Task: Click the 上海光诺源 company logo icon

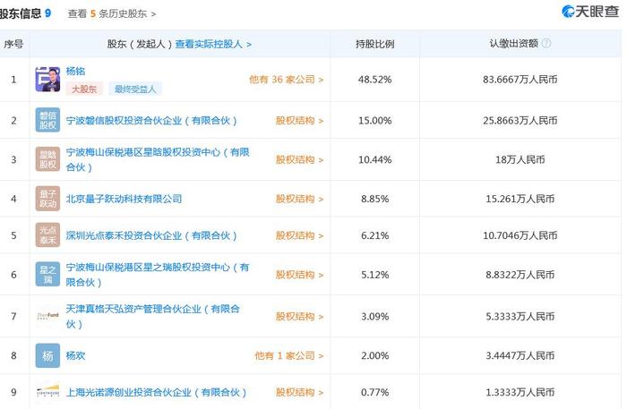Action: click(47, 392)
